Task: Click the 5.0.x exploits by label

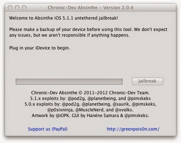Action: pos(43,104)
